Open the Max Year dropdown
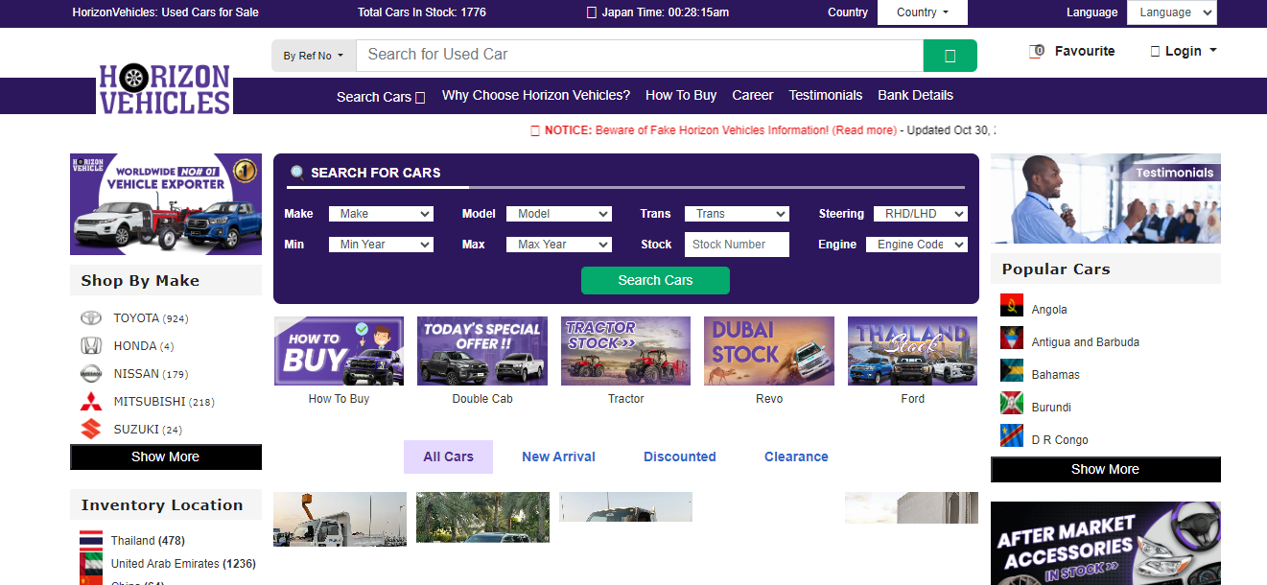 [x=559, y=245]
